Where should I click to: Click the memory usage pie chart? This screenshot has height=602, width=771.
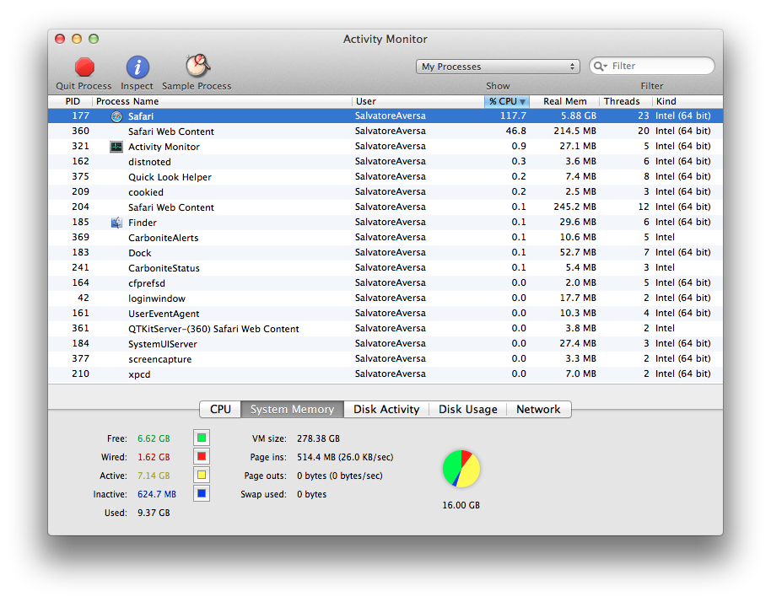click(461, 469)
